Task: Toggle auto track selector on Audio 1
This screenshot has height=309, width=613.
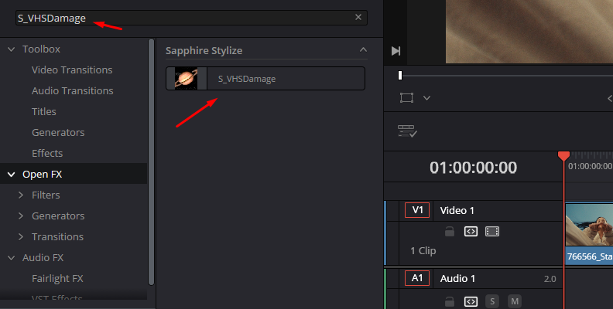Action: click(x=471, y=301)
